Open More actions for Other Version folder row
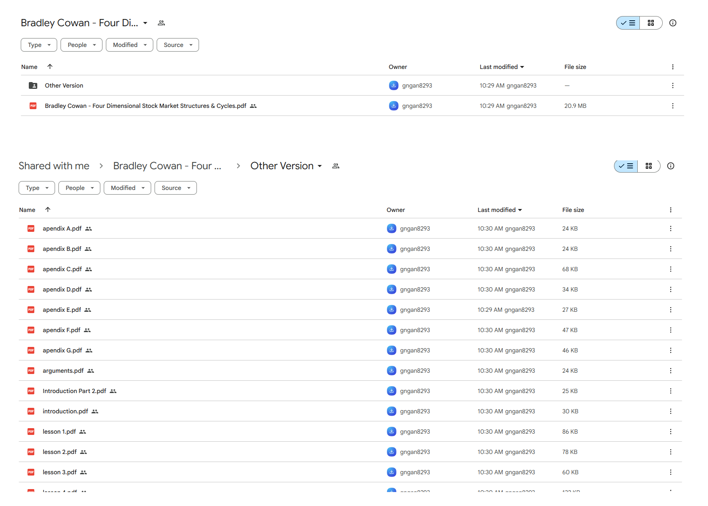The width and height of the screenshot is (708, 506). [672, 85]
